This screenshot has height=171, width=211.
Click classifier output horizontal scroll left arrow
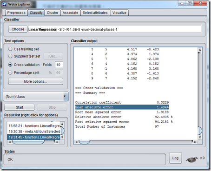point(76,142)
